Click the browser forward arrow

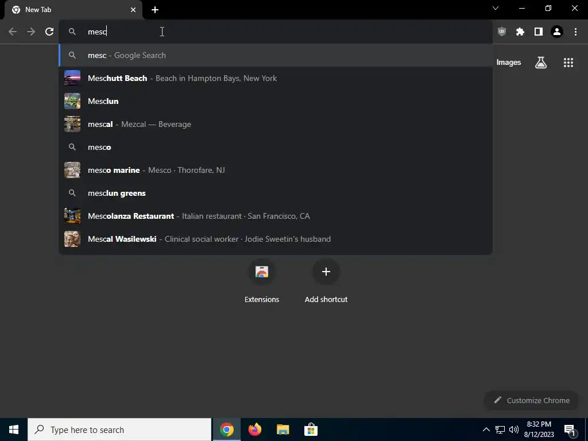31,32
